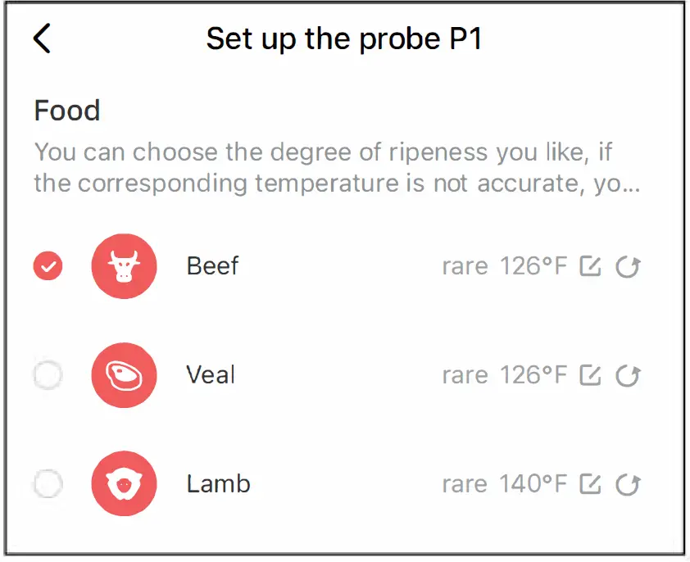
Task: Edit Lamb temperature with the edit icon
Action: (x=591, y=483)
